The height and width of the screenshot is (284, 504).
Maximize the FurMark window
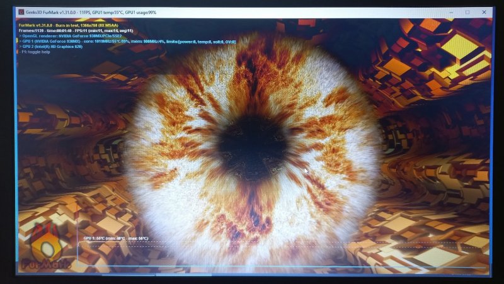pyautogui.click(x=467, y=12)
